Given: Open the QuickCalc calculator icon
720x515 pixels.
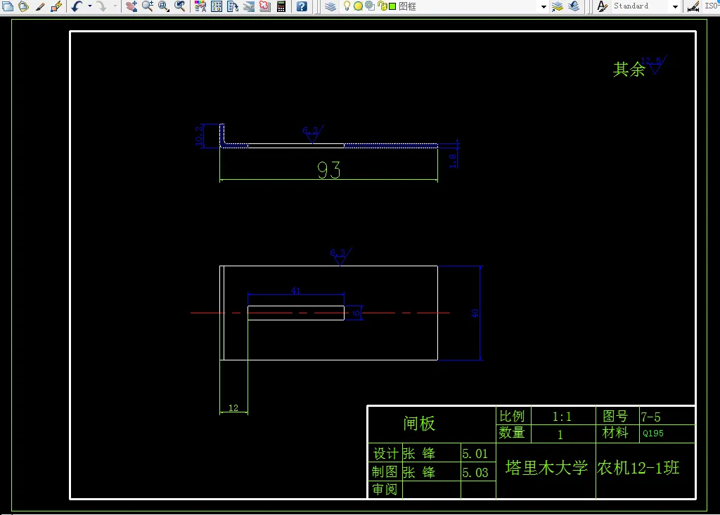Looking at the screenshot, I should click(281, 6).
